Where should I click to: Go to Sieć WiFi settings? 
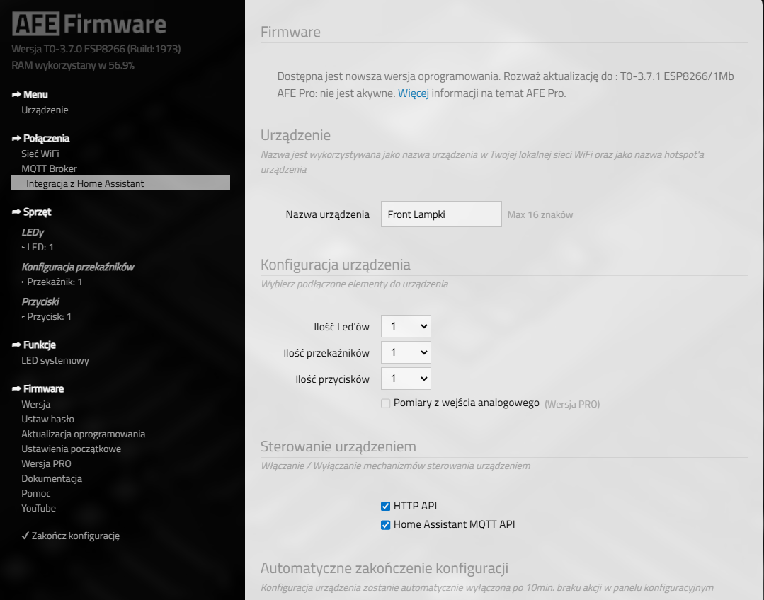pyautogui.click(x=40, y=154)
